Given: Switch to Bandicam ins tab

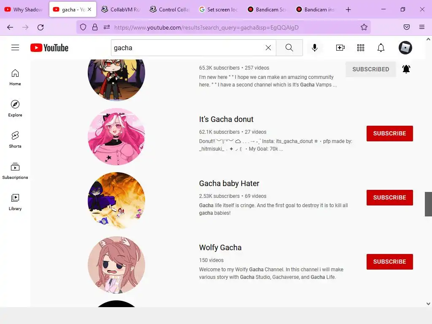Looking at the screenshot, I should (x=315, y=9).
